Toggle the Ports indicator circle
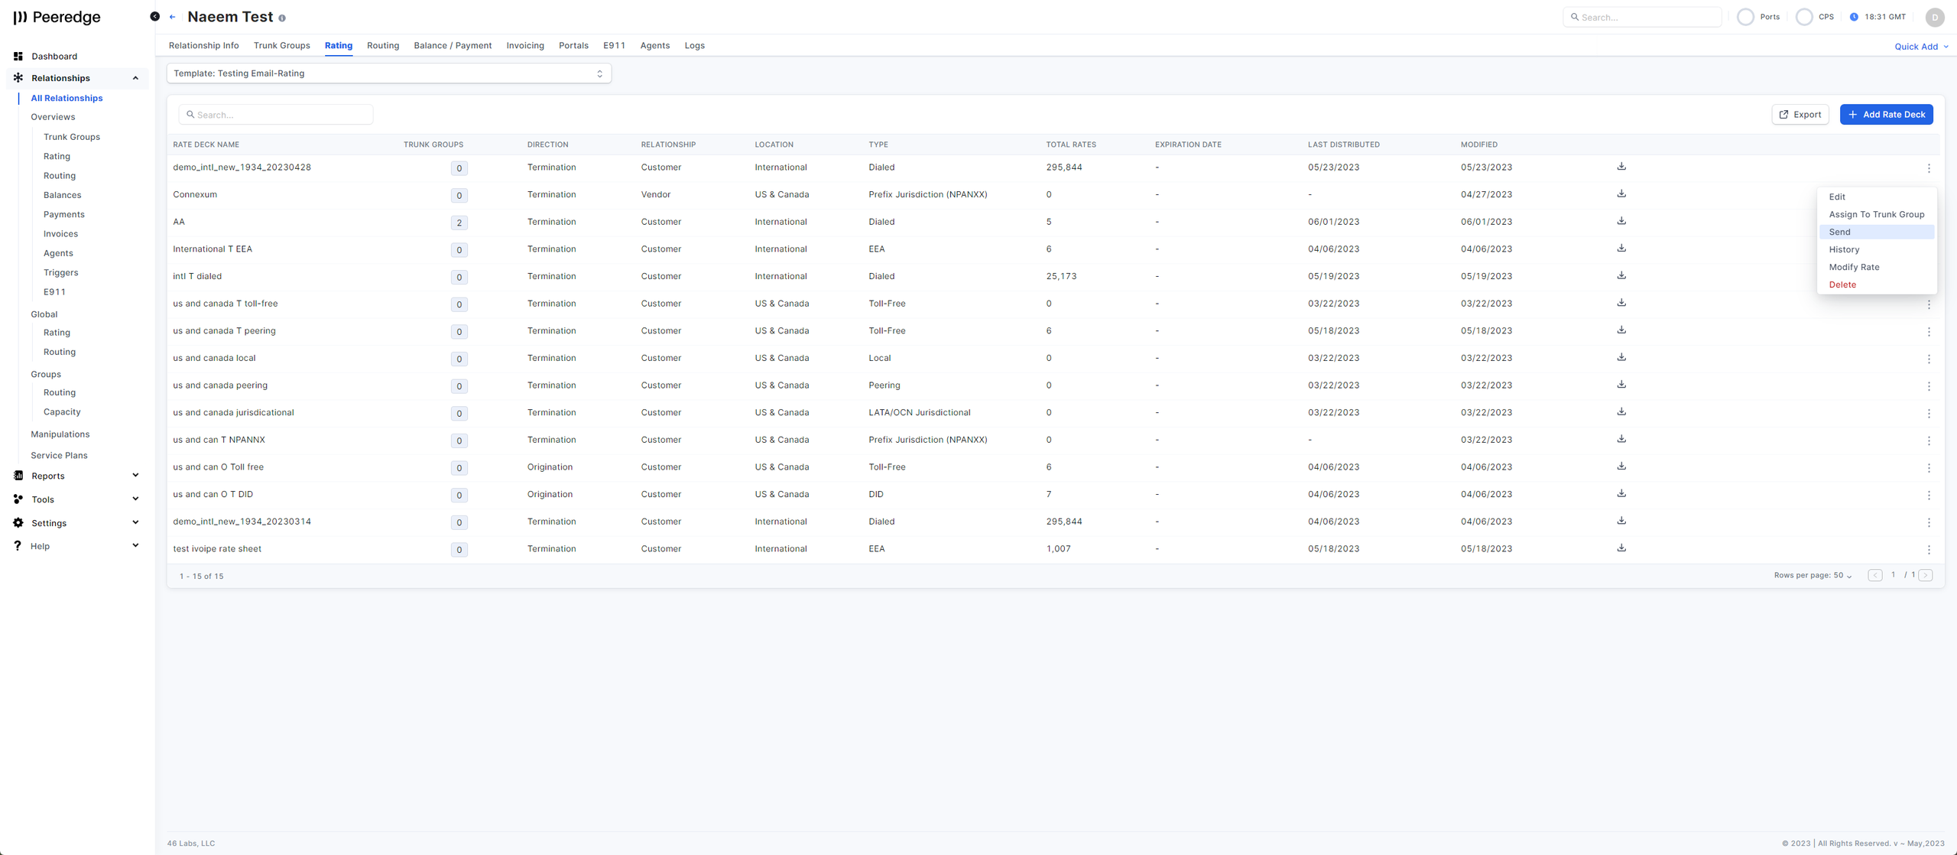Screen dimensions: 1957x855 pyautogui.click(x=1745, y=17)
